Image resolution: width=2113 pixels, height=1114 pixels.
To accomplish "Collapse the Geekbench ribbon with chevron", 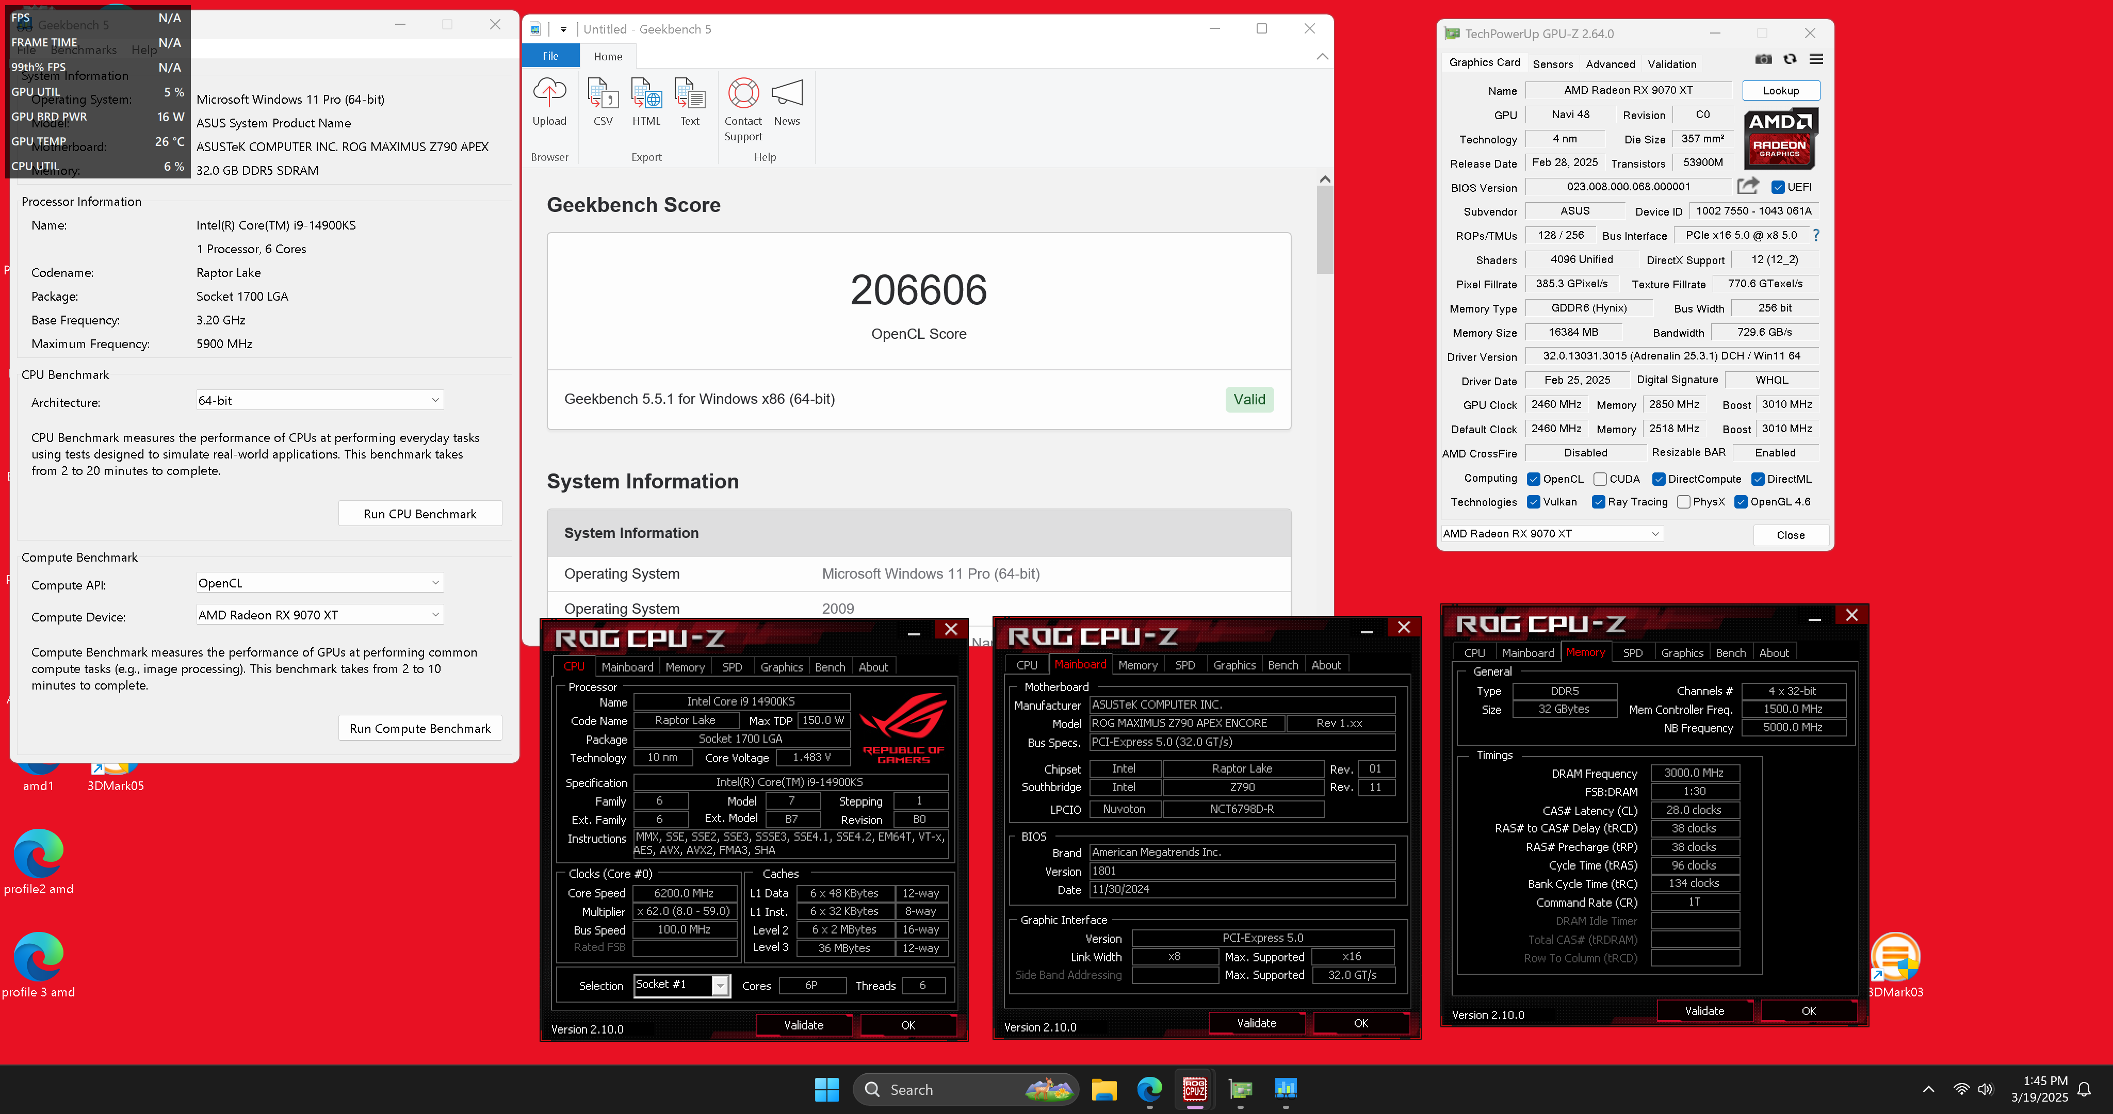I will pyautogui.click(x=1322, y=57).
